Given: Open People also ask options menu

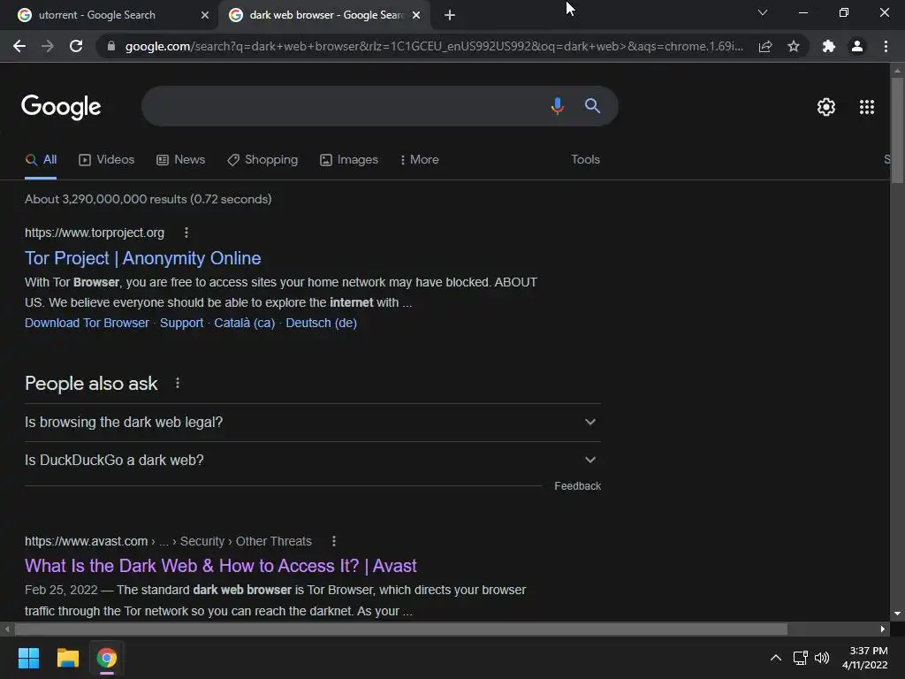Looking at the screenshot, I should coord(177,383).
